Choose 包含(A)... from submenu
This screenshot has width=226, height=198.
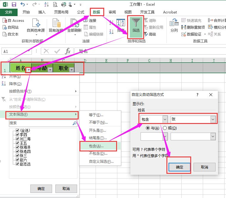click(x=100, y=146)
